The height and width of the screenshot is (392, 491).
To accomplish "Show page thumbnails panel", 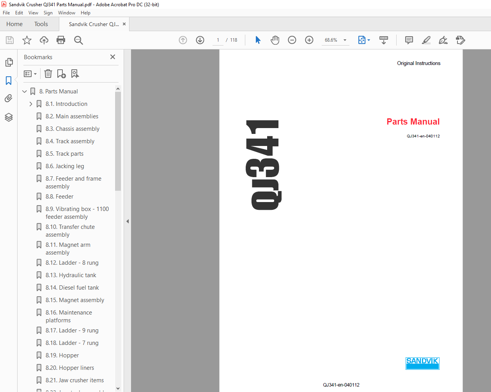I will [9, 62].
